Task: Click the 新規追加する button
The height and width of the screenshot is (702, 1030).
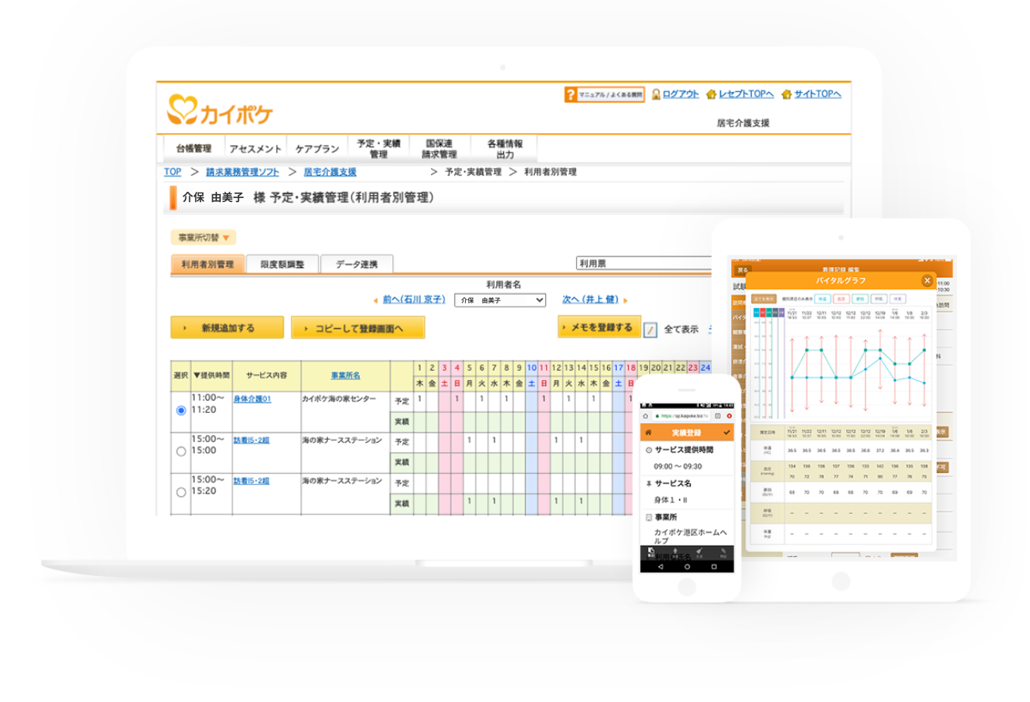Action: tap(227, 327)
